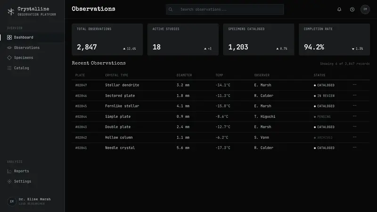Open row actions menu for plate #02844
Image resolution: width=377 pixels, height=212 pixels.
(355, 116)
